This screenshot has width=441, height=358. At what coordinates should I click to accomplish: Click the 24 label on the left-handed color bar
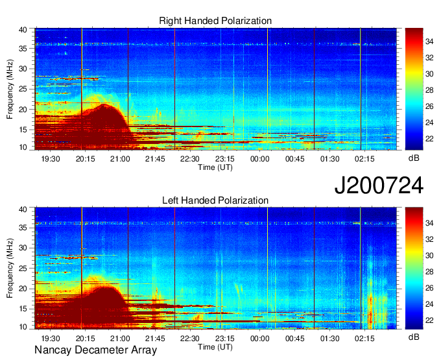pyautogui.click(x=429, y=304)
